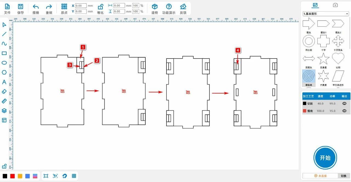Click the 切换 switch button
This screenshot has width=351, height=182.
coord(344,176)
